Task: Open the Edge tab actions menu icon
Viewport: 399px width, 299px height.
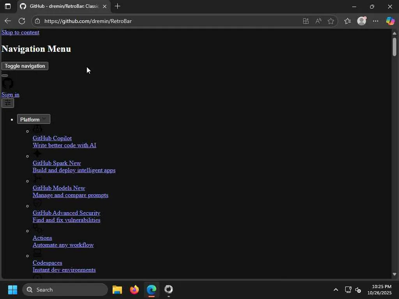Action: click(x=8, y=6)
